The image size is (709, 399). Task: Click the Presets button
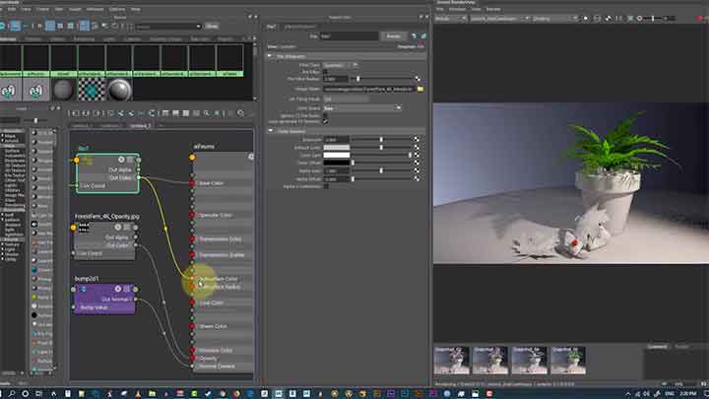(391, 34)
